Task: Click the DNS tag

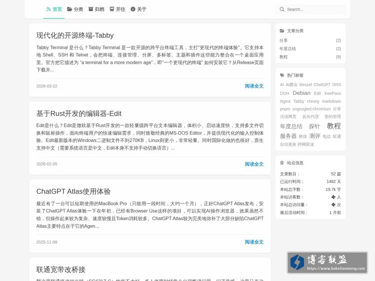Action: (x=337, y=85)
